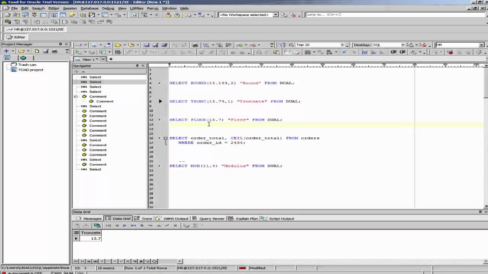Click the HR@127.017.0.0:1521/XE connection button
Screen dimensions: 488x274
(35, 29)
